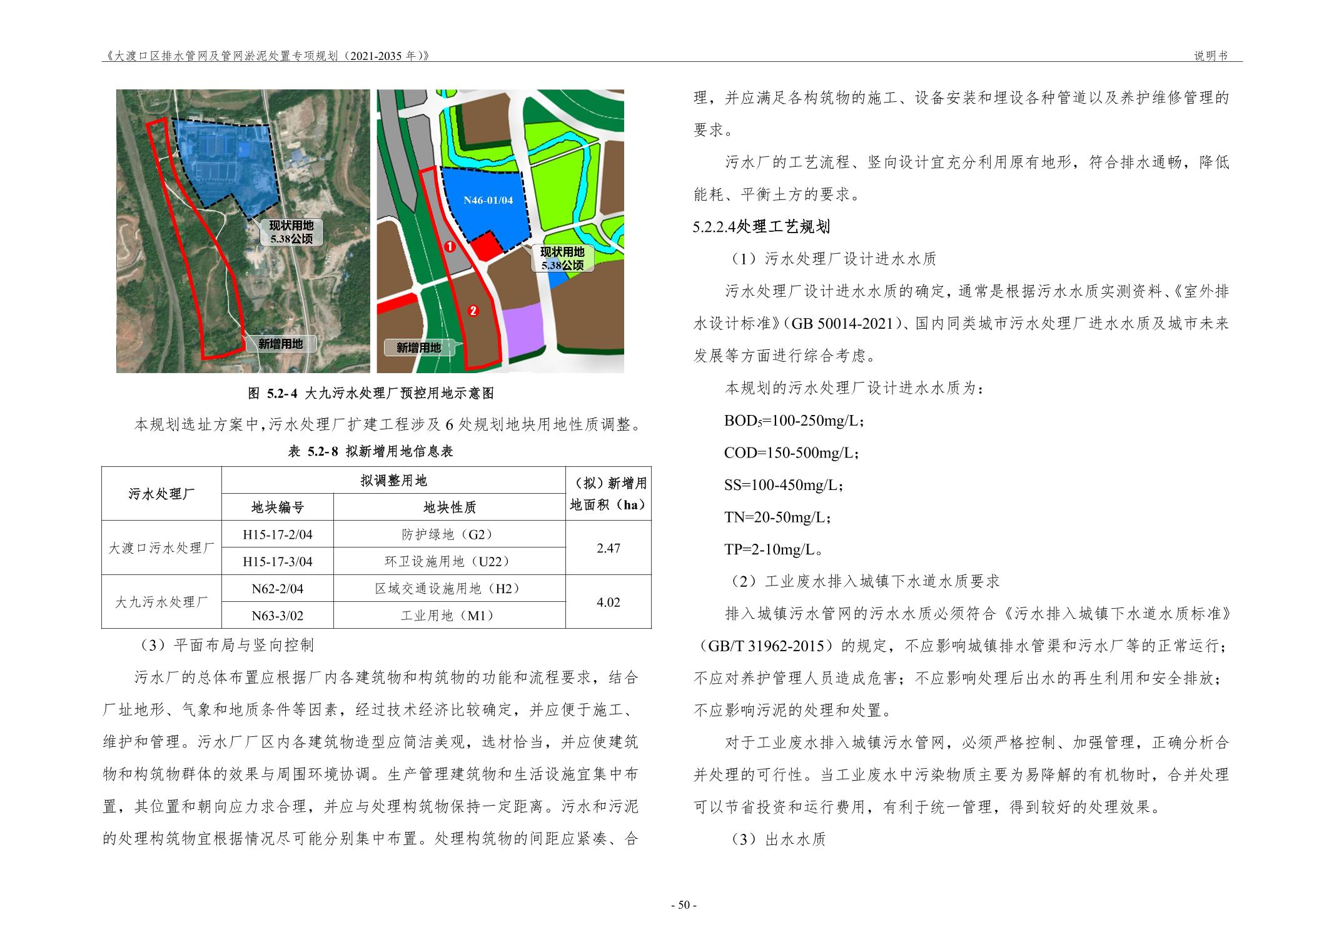Click the cell H15-17-3/04

[278, 561]
